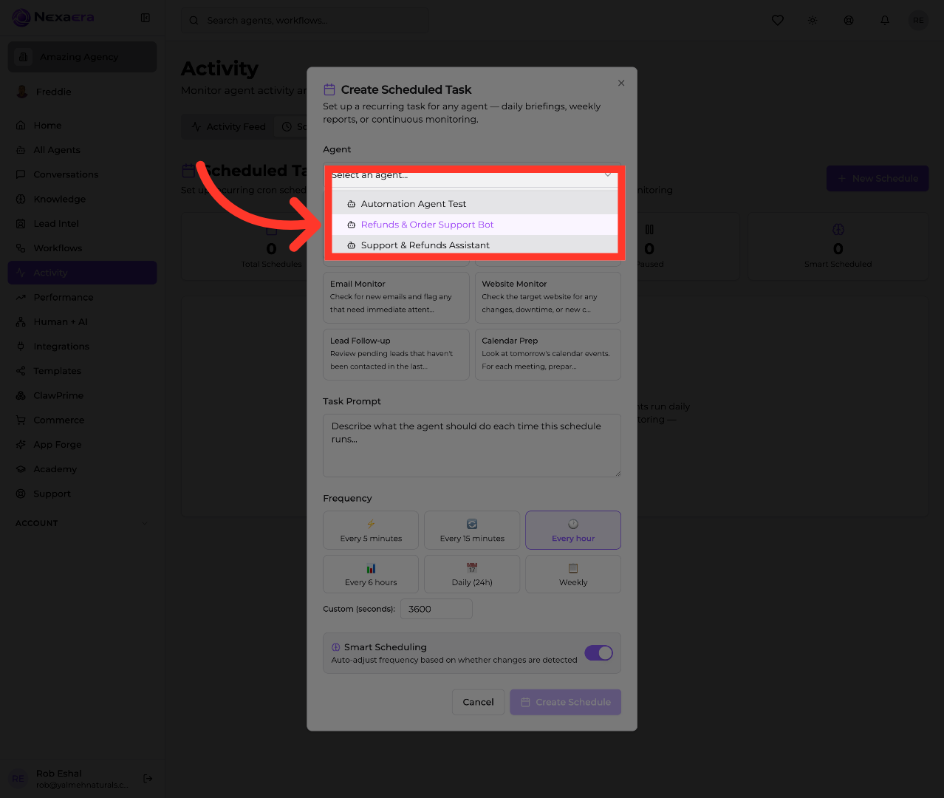Click the Home sidebar icon

pos(21,126)
